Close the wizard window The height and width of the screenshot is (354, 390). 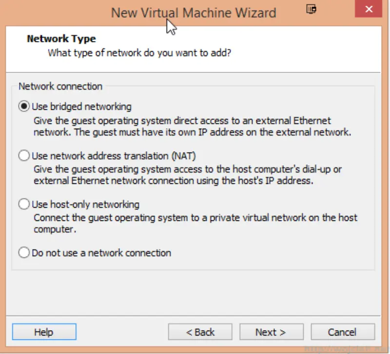pos(369,9)
